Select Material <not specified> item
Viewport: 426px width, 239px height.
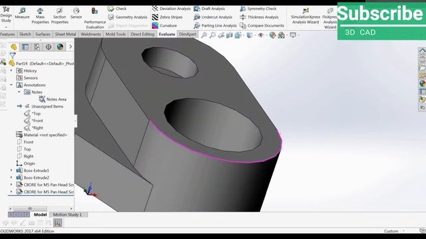[42, 135]
